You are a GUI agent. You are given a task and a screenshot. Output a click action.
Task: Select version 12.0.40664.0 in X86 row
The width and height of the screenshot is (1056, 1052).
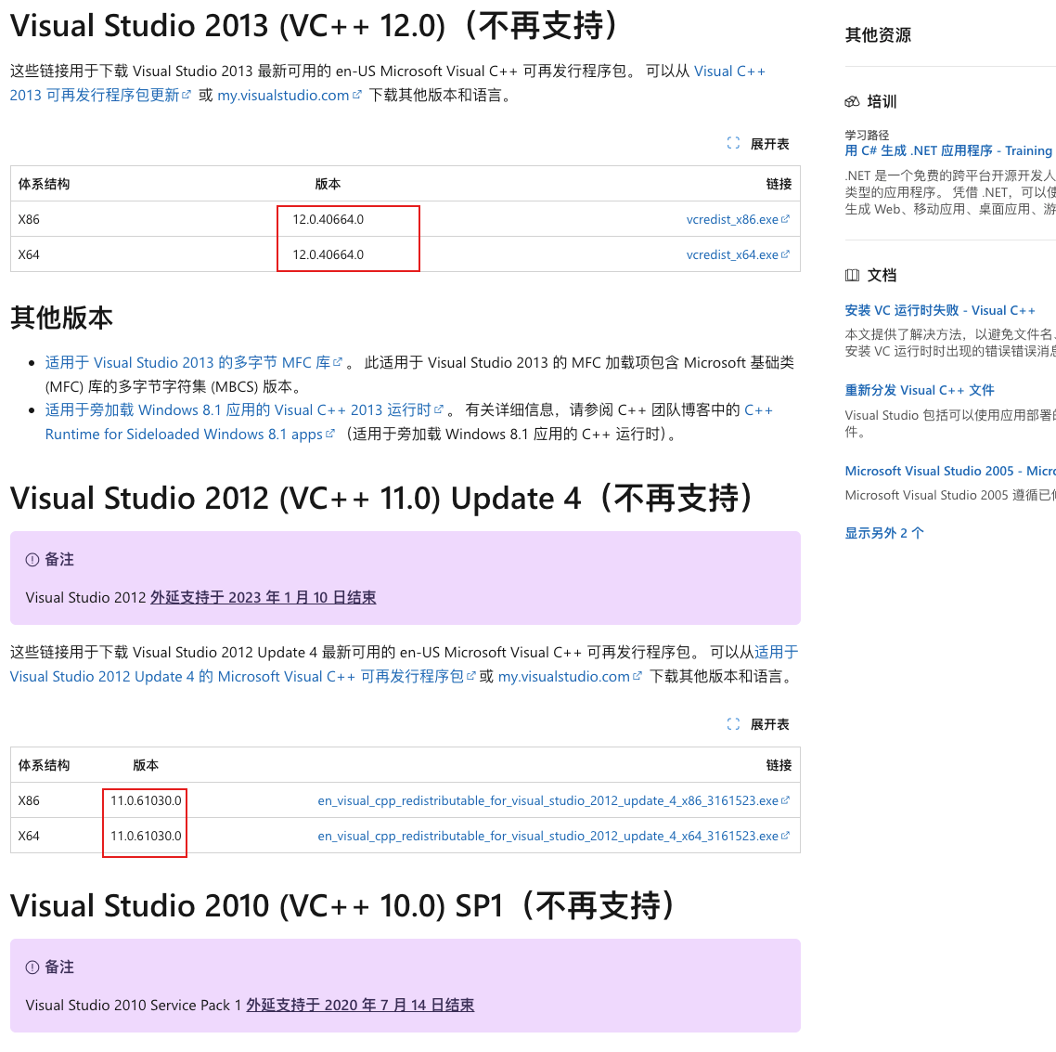(x=328, y=219)
